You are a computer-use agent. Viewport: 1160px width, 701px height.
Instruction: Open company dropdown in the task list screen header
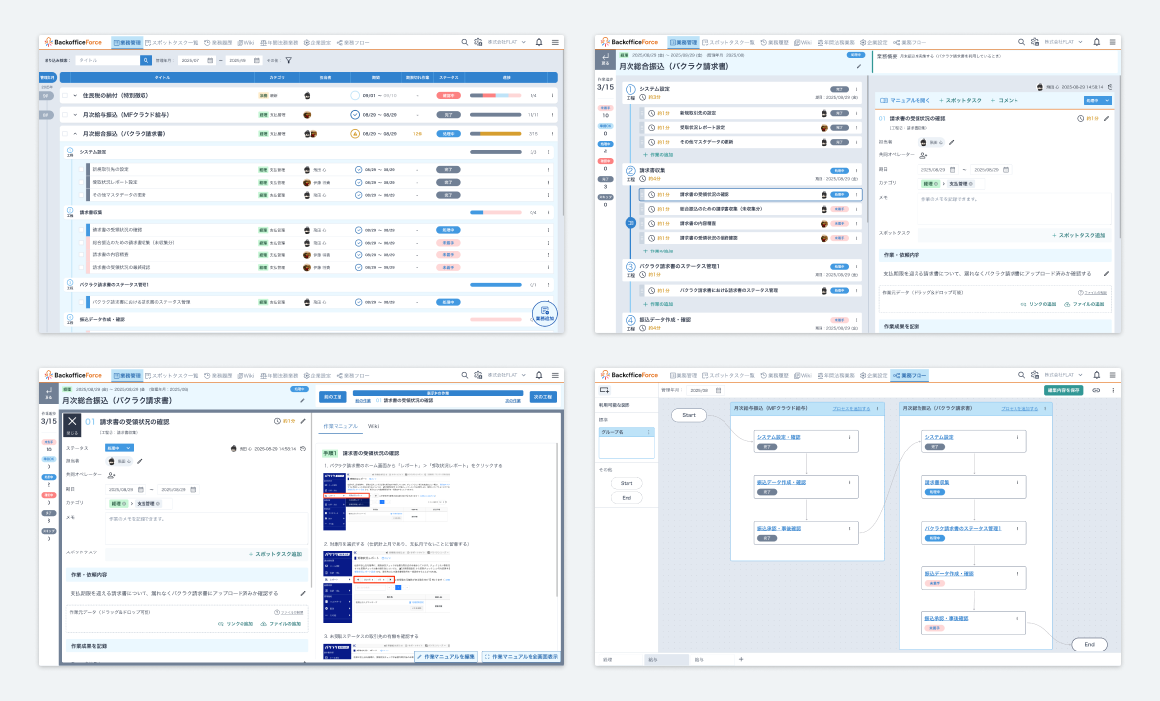pyautogui.click(x=507, y=43)
